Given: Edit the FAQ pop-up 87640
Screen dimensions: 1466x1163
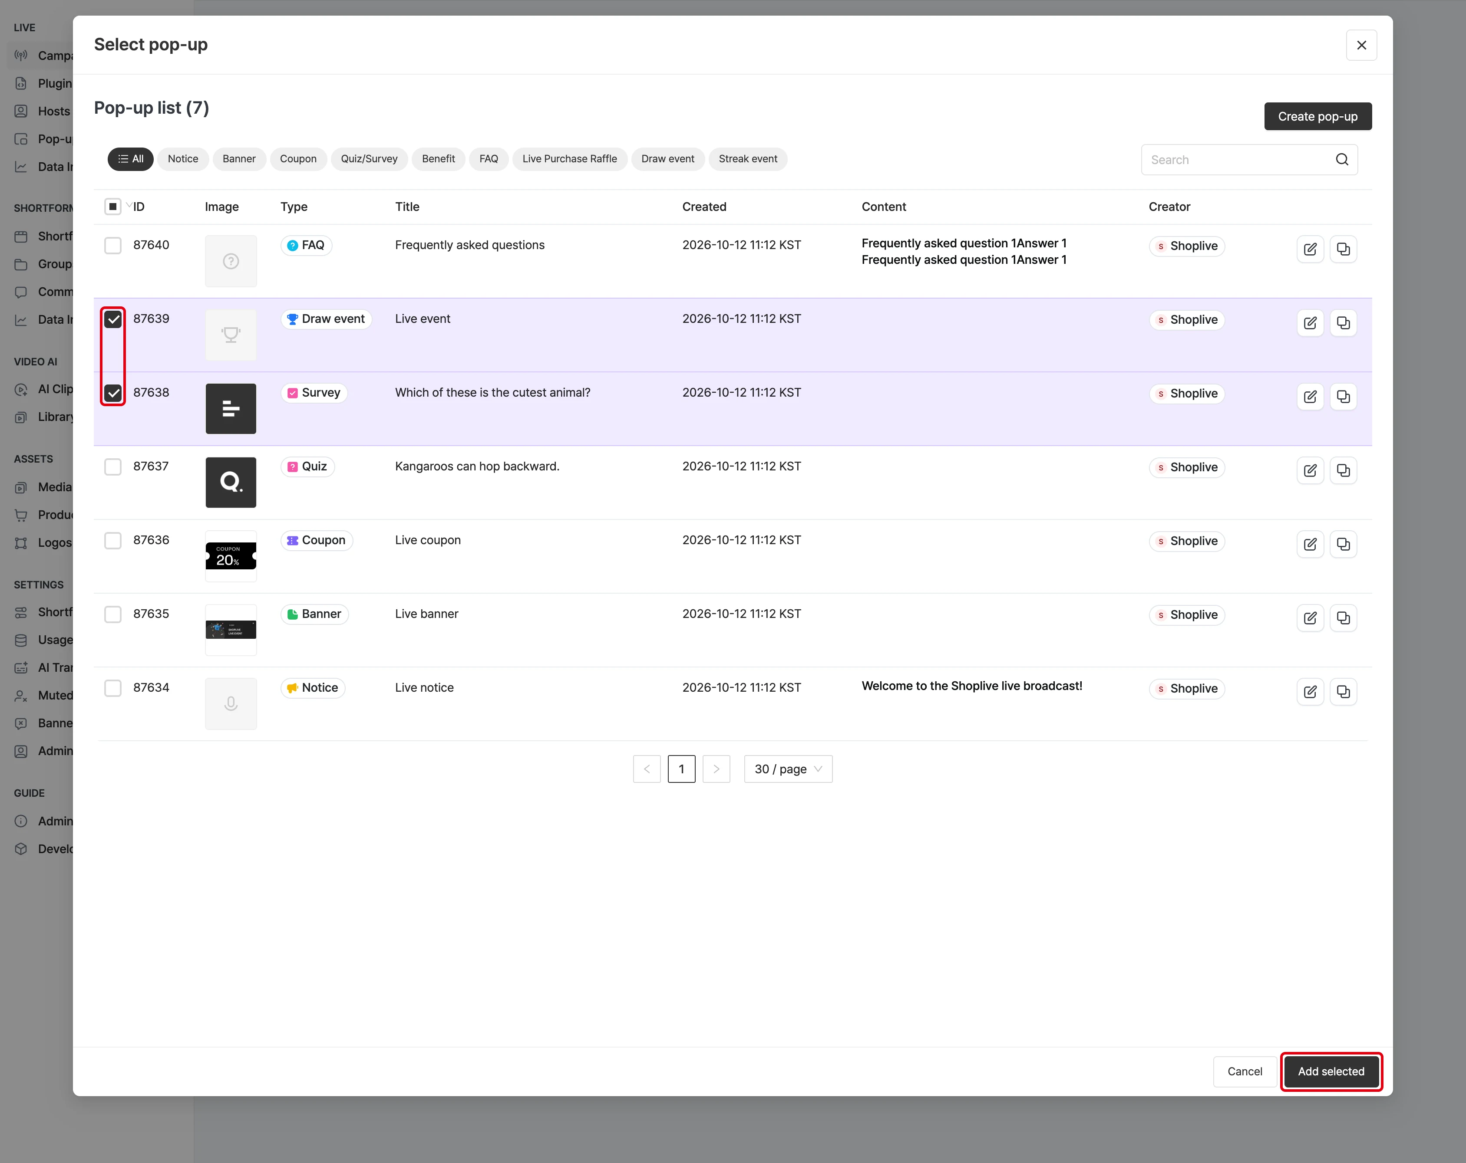Looking at the screenshot, I should click(1310, 250).
